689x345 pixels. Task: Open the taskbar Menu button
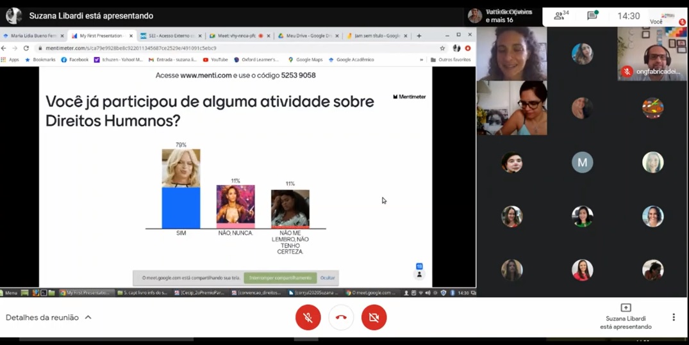[10, 293]
